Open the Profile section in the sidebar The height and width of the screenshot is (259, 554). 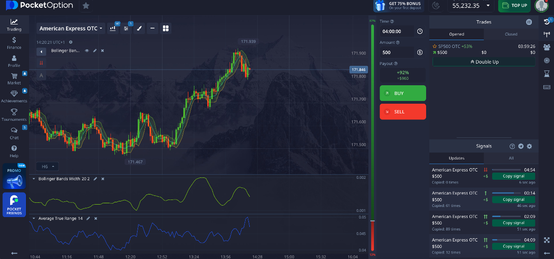(14, 61)
